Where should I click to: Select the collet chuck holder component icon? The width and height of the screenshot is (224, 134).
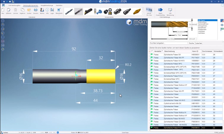(118, 12)
